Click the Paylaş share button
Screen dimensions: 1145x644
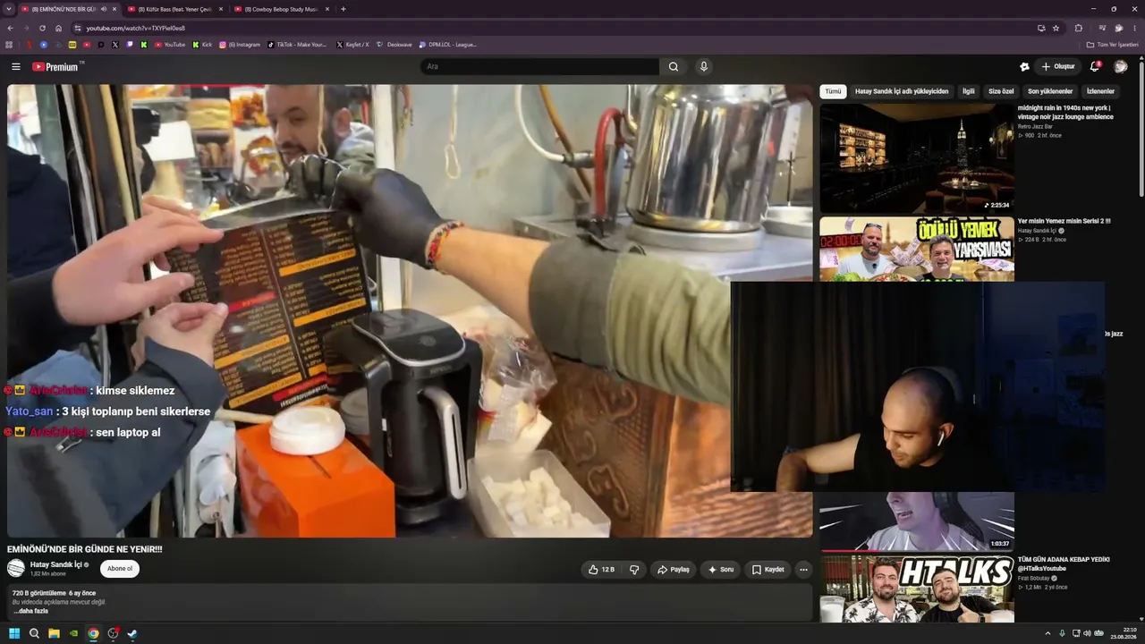pyautogui.click(x=674, y=570)
